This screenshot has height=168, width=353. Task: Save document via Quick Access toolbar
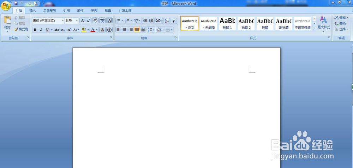(x=16, y=4)
